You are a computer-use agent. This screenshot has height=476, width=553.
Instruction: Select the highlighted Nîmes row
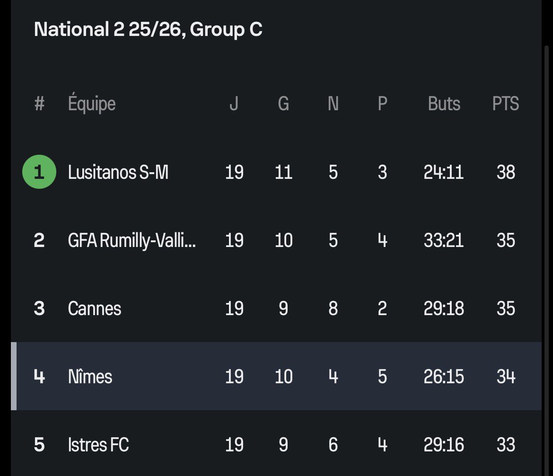click(276, 376)
